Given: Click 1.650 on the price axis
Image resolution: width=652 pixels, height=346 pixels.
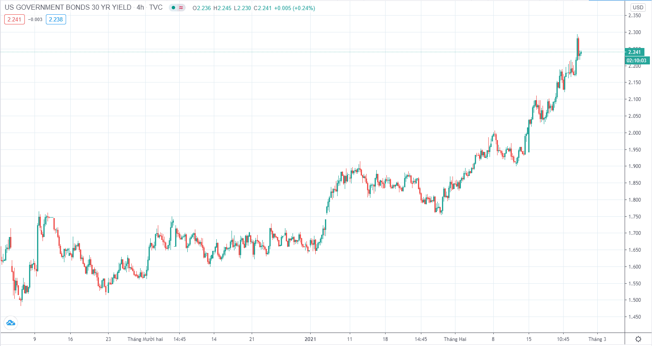Looking at the screenshot, I should pos(634,250).
